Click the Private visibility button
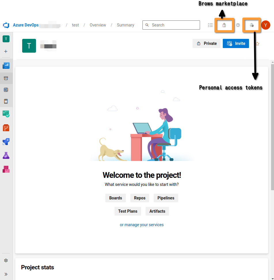This screenshot has height=280, width=274. coord(206,43)
